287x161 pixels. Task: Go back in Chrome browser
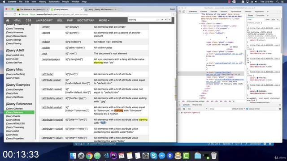tap(6, 14)
